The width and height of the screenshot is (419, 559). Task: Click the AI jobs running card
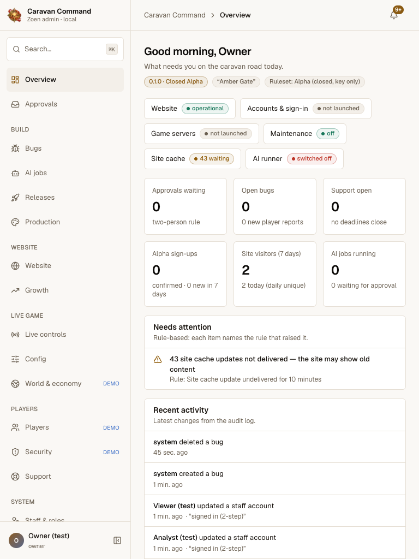[x=364, y=274]
